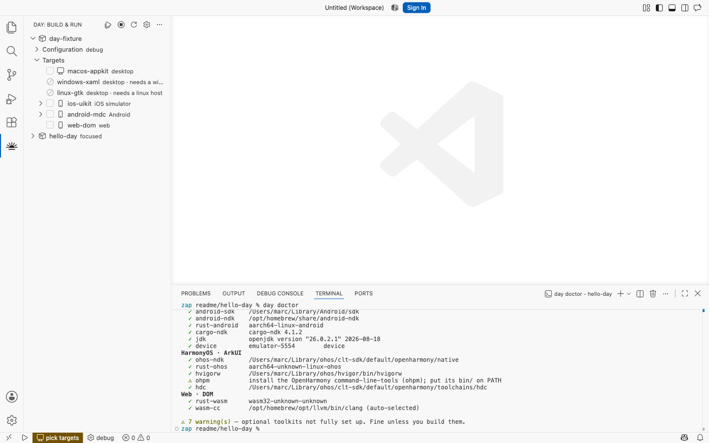The image size is (709, 443).
Task: Open errors and warnings count in status bar
Action: coord(136,438)
